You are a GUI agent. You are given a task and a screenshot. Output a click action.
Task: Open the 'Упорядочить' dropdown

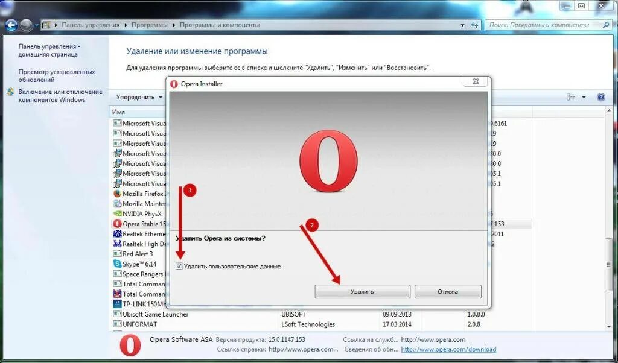[x=139, y=97]
